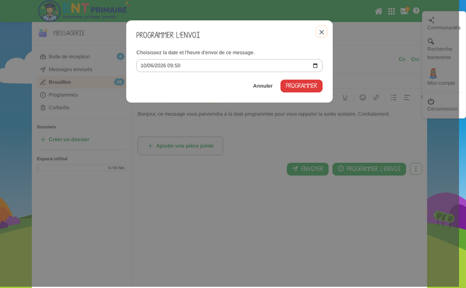The height and width of the screenshot is (288, 466).
Task: Click the green Envoyer button
Action: (307, 169)
